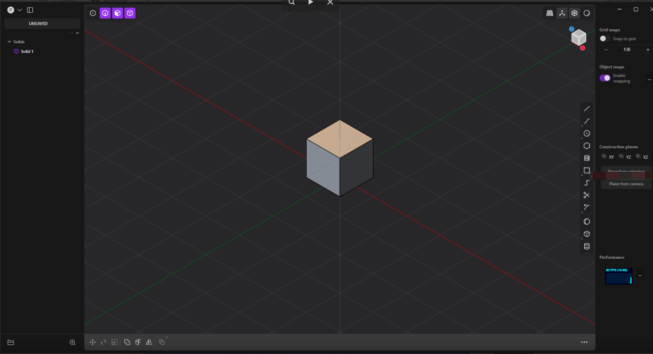
Task: Select the Move tool in bottom toolbar
Action: [x=92, y=342]
